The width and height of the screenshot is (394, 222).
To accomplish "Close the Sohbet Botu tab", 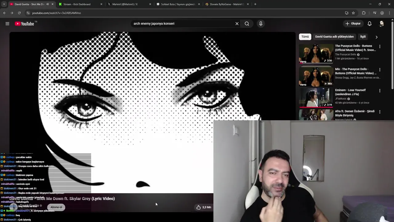I will [199, 4].
